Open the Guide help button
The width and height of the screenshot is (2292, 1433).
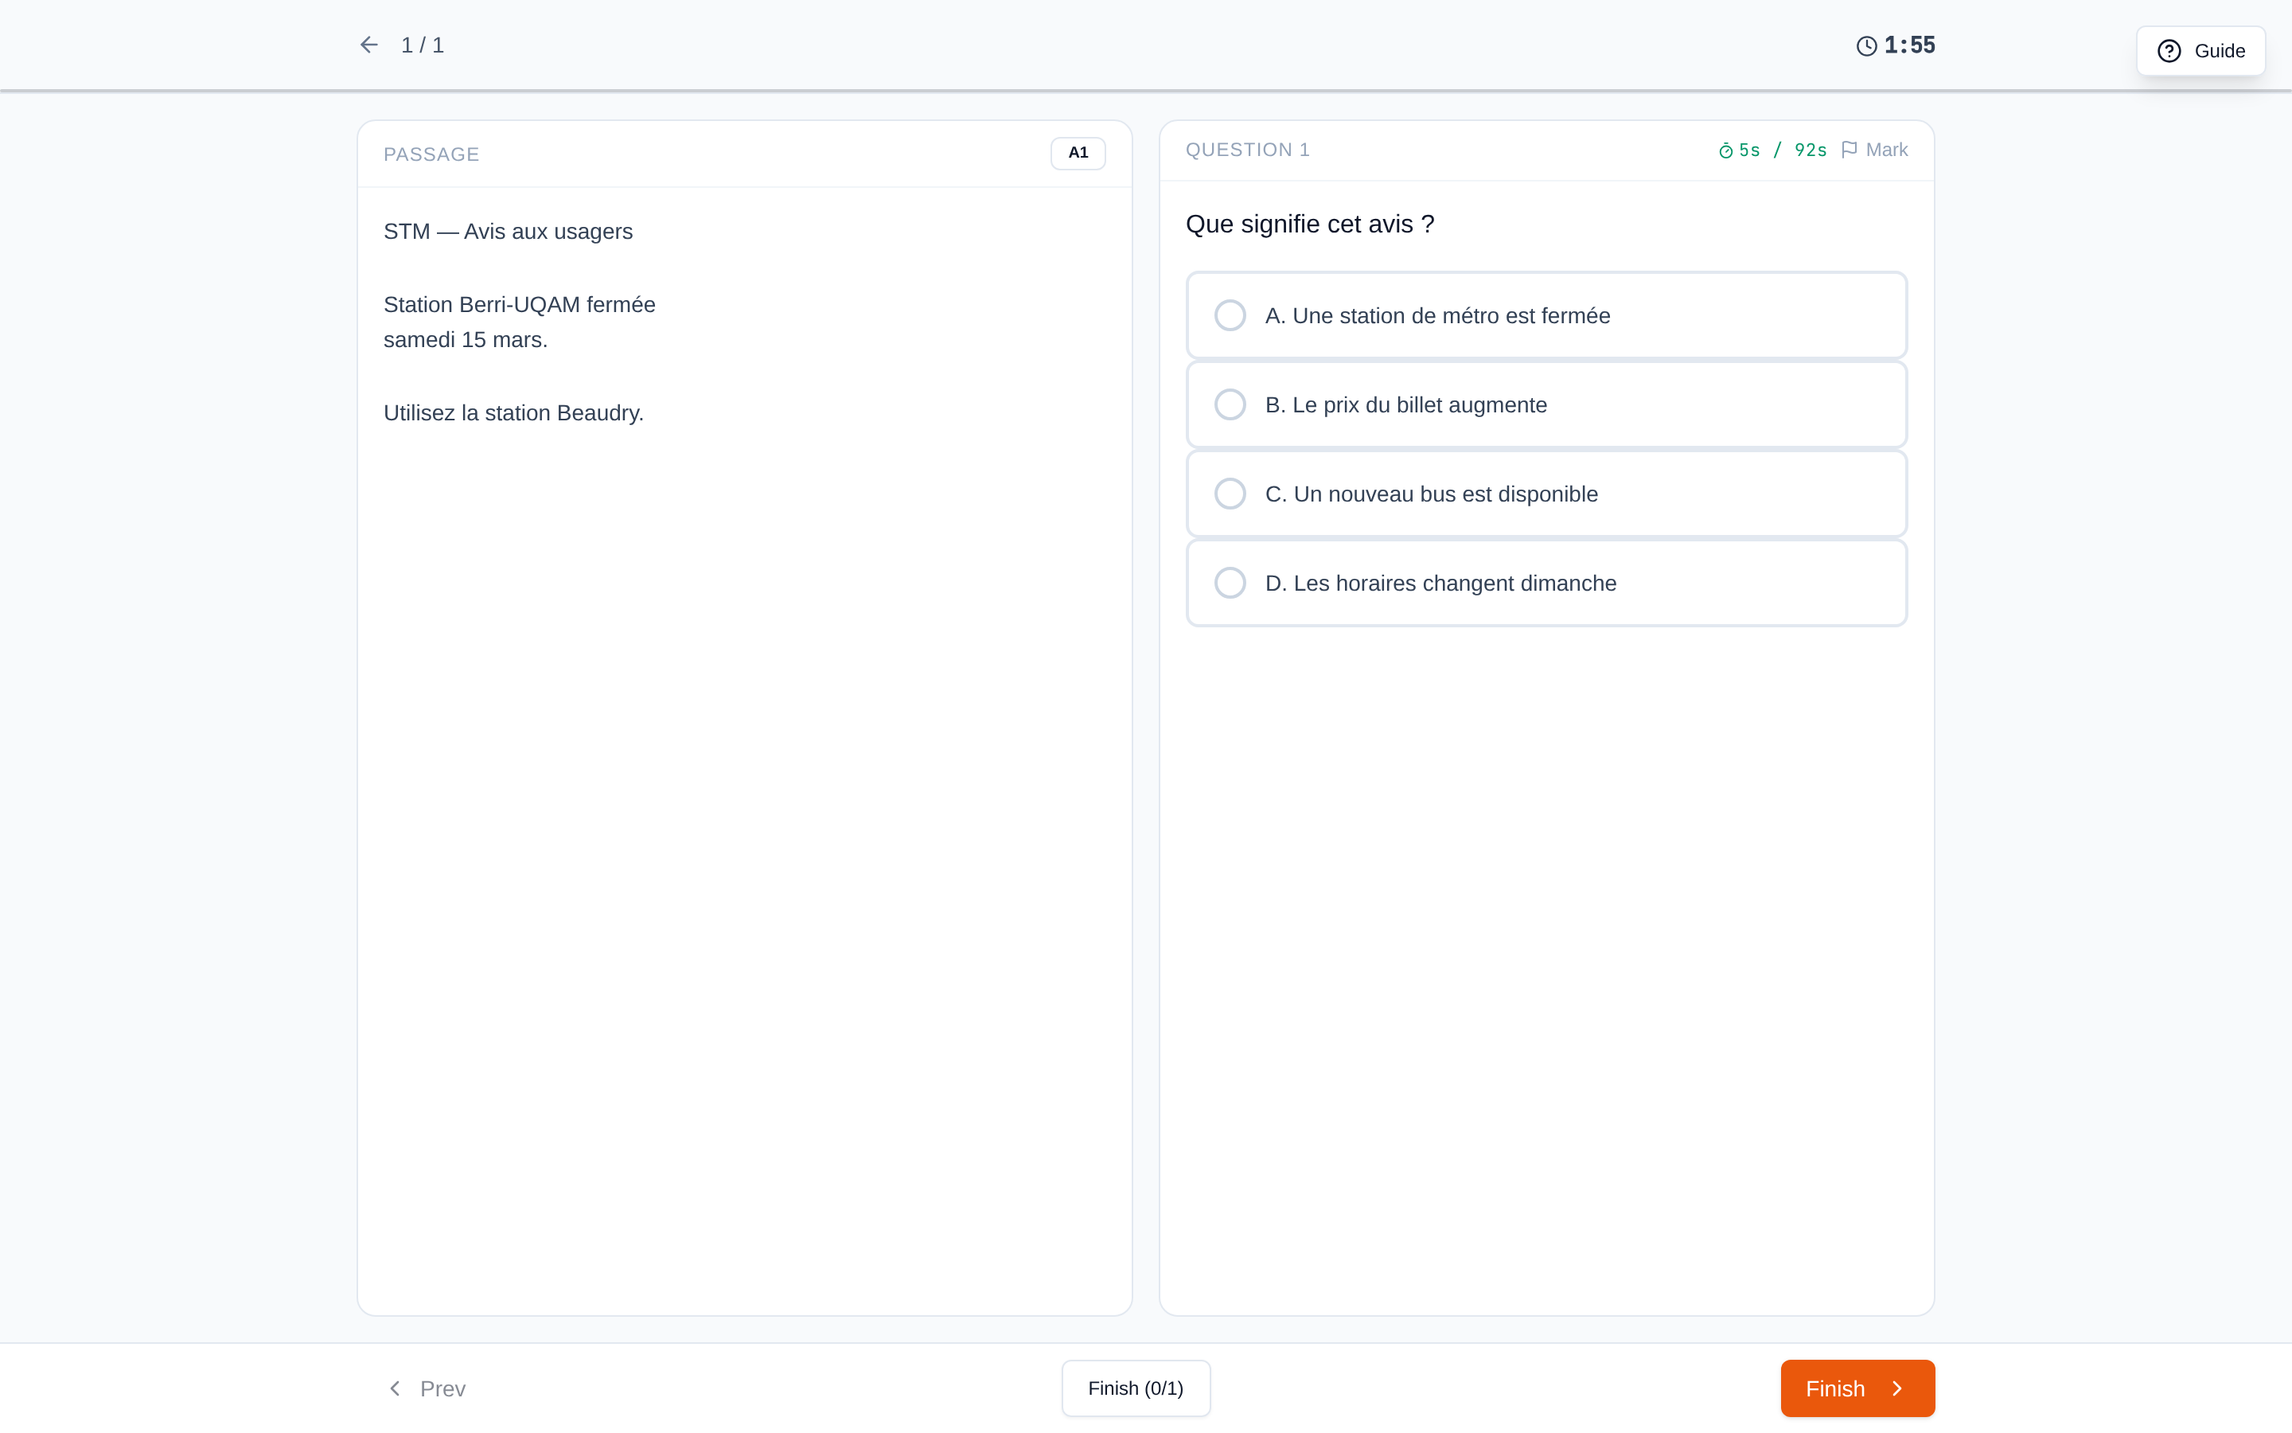point(2200,51)
